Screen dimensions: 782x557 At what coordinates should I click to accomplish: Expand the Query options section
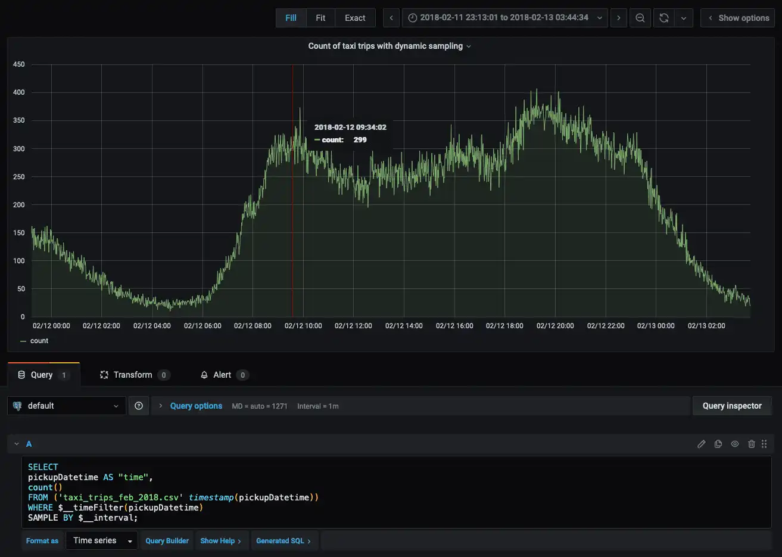195,406
